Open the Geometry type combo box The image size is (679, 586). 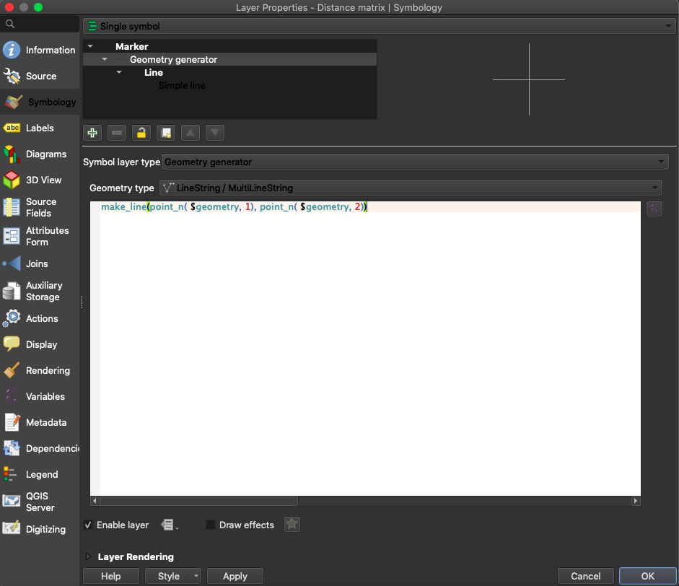click(410, 188)
